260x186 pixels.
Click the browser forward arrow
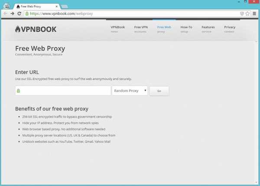(12, 13)
